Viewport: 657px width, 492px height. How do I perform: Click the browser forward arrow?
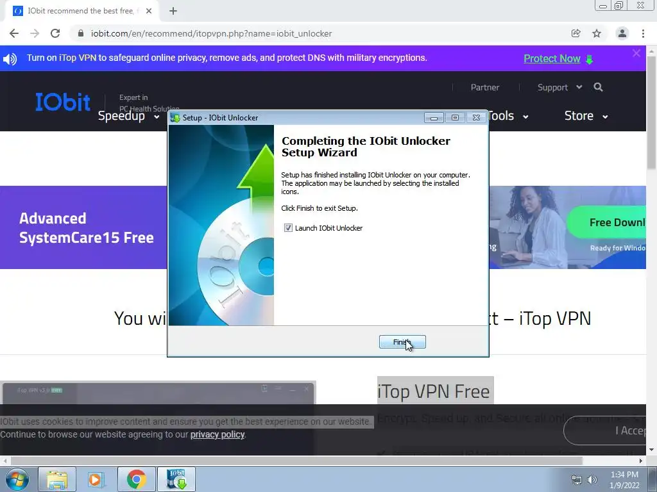(x=35, y=33)
